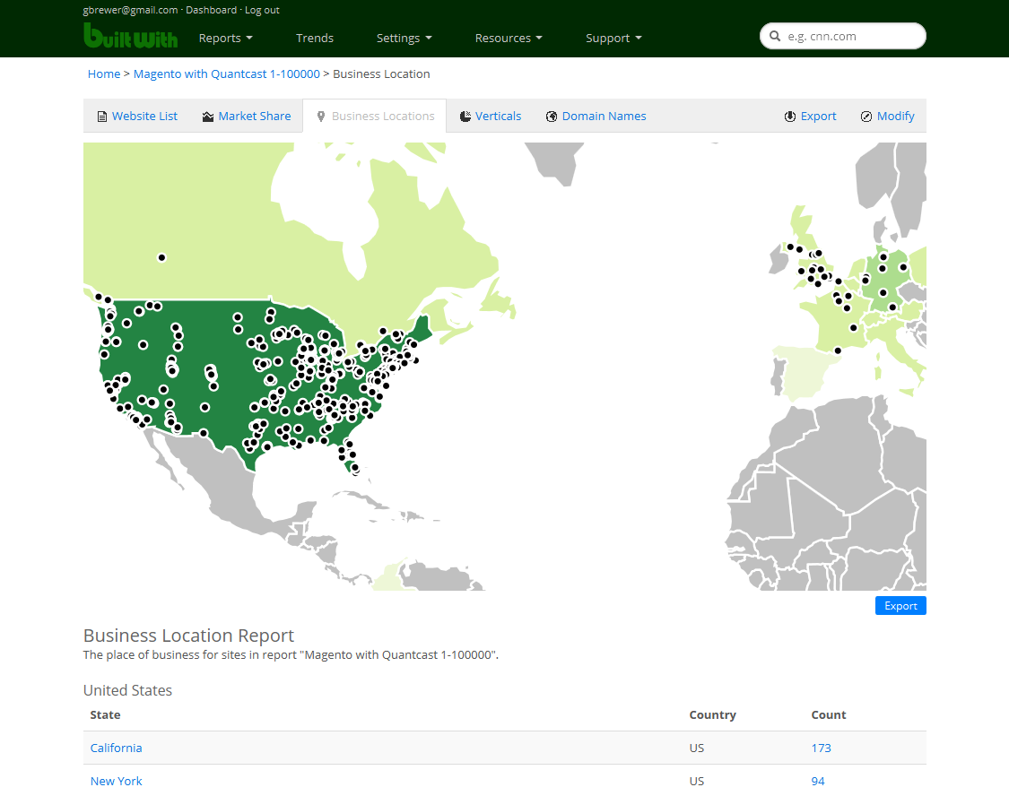Viewport: 1009px width, 796px height.
Task: Open Magento with Quantcast 1-100000 breadcrumb
Action: pos(227,74)
